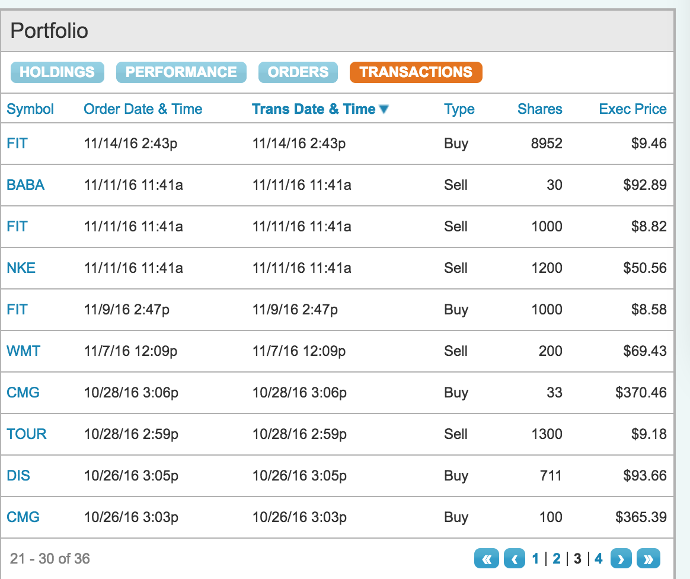The image size is (690, 579).
Task: Open FIT symbol bought on 11/9/16
Action: coord(17,310)
